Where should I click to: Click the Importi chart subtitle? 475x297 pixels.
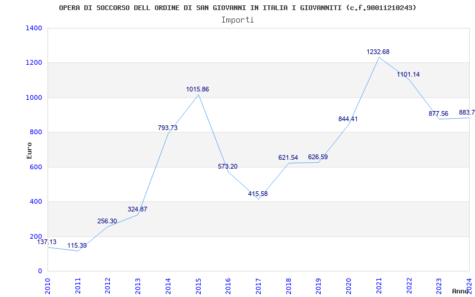237,20
